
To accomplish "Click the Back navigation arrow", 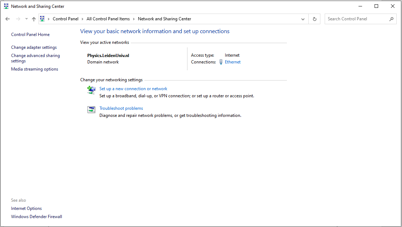I will click(x=7, y=19).
